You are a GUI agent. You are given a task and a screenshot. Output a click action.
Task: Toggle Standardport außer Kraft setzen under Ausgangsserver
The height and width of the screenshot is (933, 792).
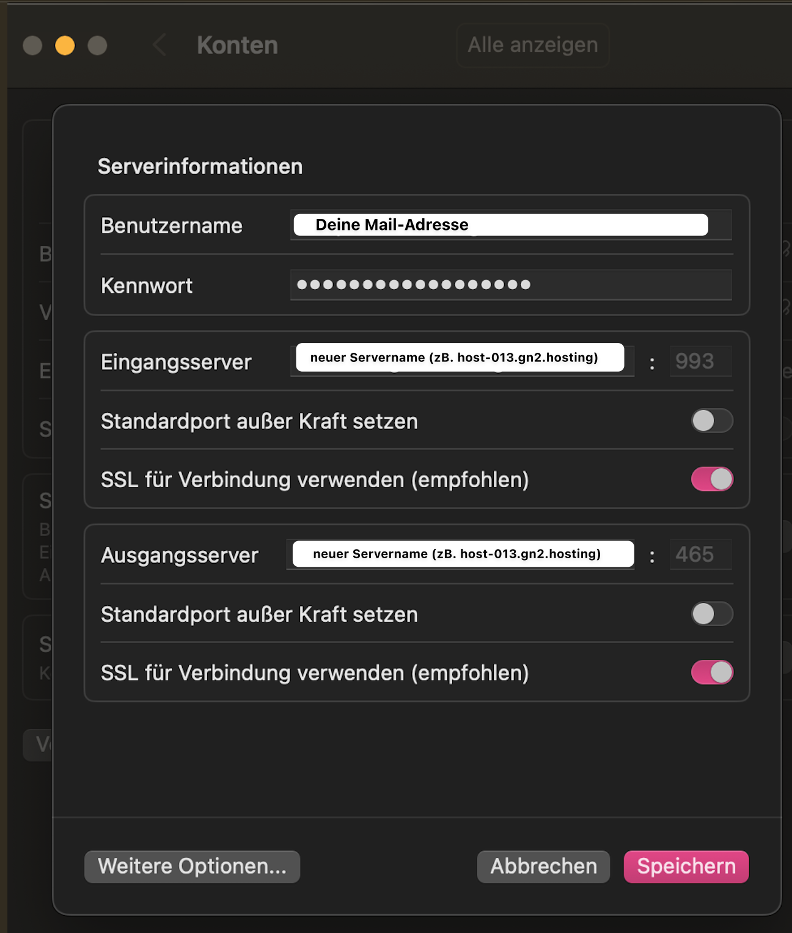click(x=712, y=614)
